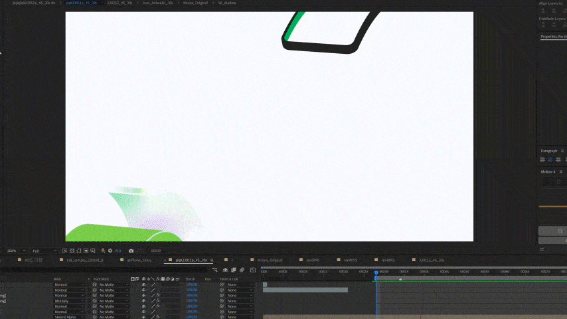This screenshot has height=319, width=567.
Task: Click the gray work area bar
Action: tap(470, 278)
